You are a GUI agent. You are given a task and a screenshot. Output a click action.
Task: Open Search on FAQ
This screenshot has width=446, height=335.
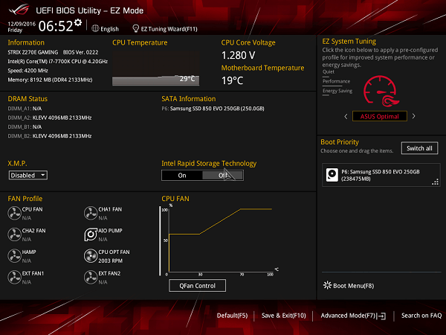[421, 316]
